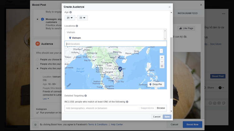Collapse audience details with Less link

46,99
